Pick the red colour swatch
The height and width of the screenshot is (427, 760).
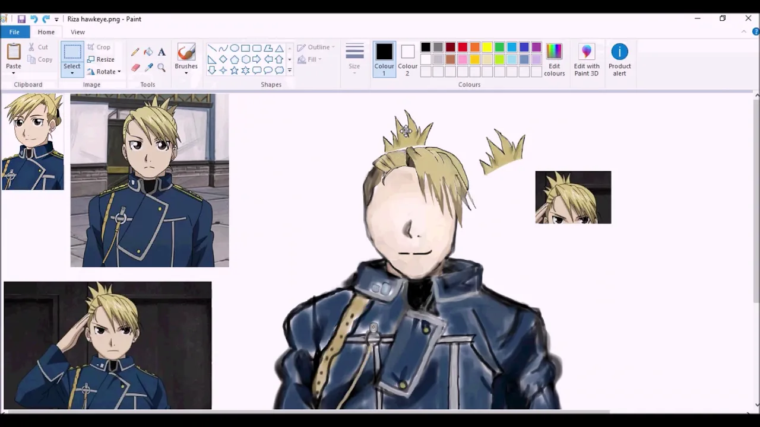(x=463, y=47)
